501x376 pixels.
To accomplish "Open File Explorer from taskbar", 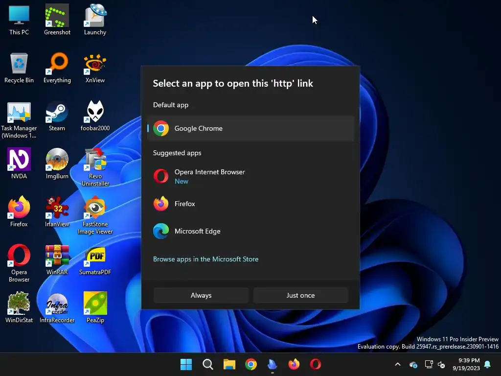I will coord(229,364).
